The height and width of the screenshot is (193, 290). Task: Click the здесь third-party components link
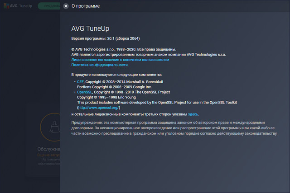click(x=193, y=115)
